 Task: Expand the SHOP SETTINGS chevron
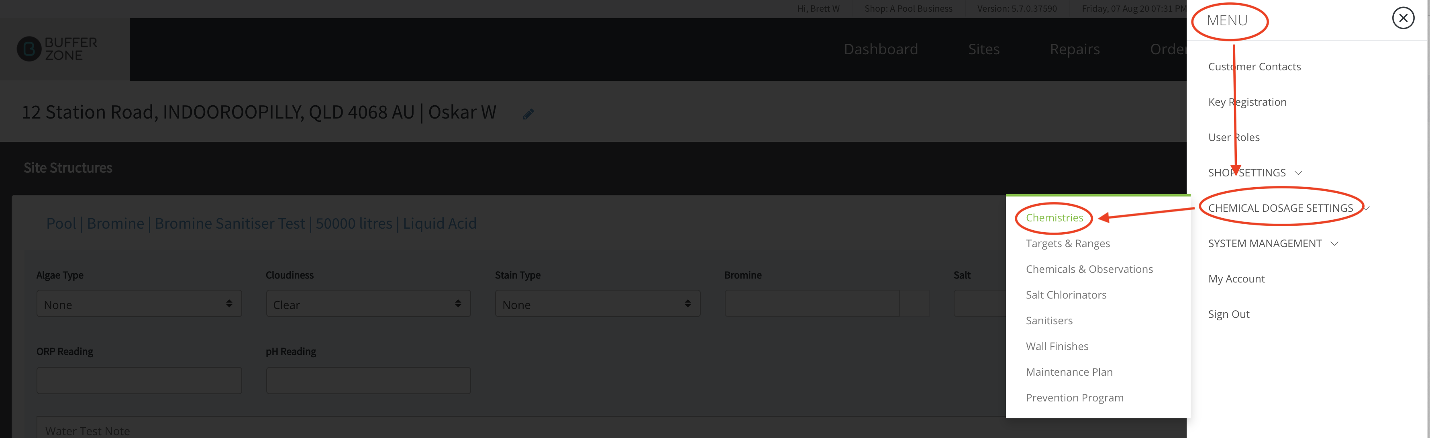point(1298,173)
